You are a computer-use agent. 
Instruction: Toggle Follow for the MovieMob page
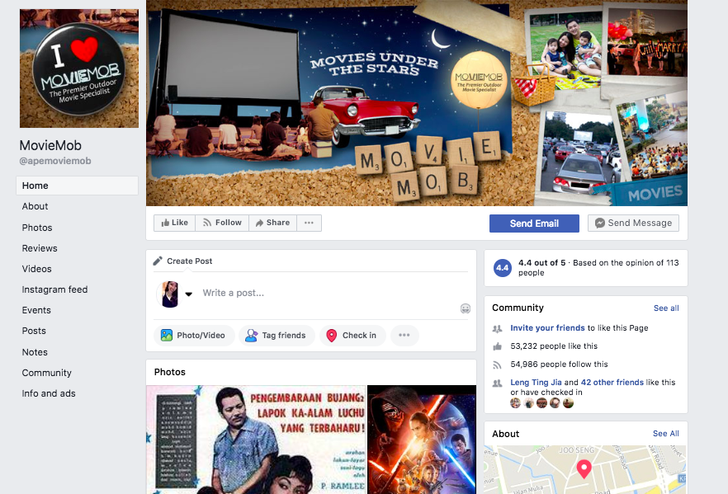(221, 223)
